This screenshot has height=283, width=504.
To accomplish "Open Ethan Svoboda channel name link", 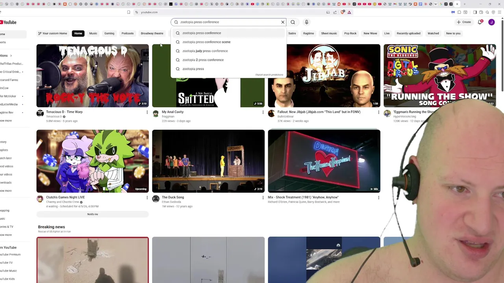I will [171, 202].
